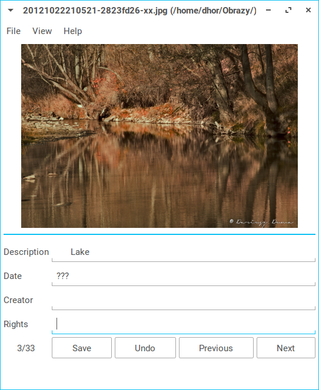Advance to the Next image
The width and height of the screenshot is (319, 390).
(x=286, y=348)
